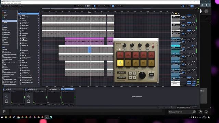Select the purple clip in the arrangement

[x=85, y=41]
